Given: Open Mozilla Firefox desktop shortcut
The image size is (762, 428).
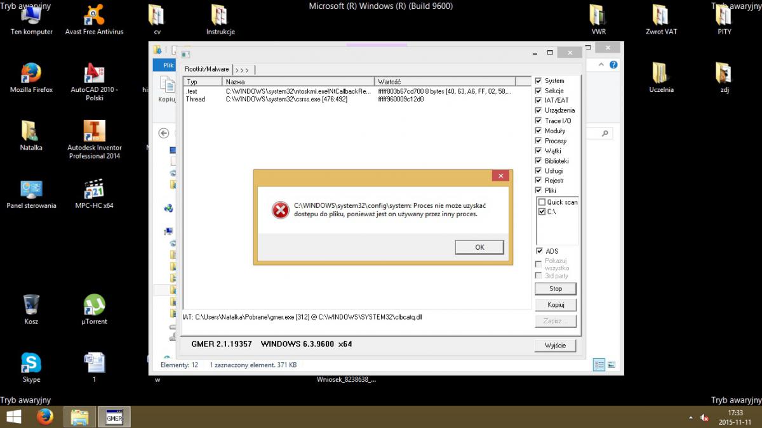Looking at the screenshot, I should tap(31, 77).
